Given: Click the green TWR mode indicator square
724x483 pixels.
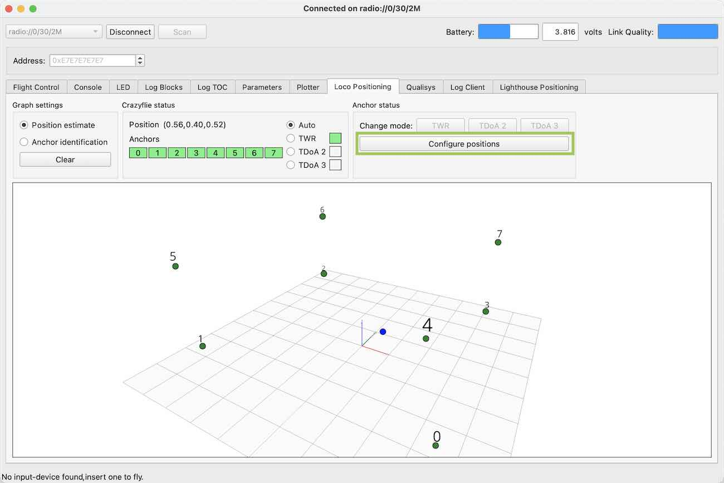Looking at the screenshot, I should pos(335,138).
